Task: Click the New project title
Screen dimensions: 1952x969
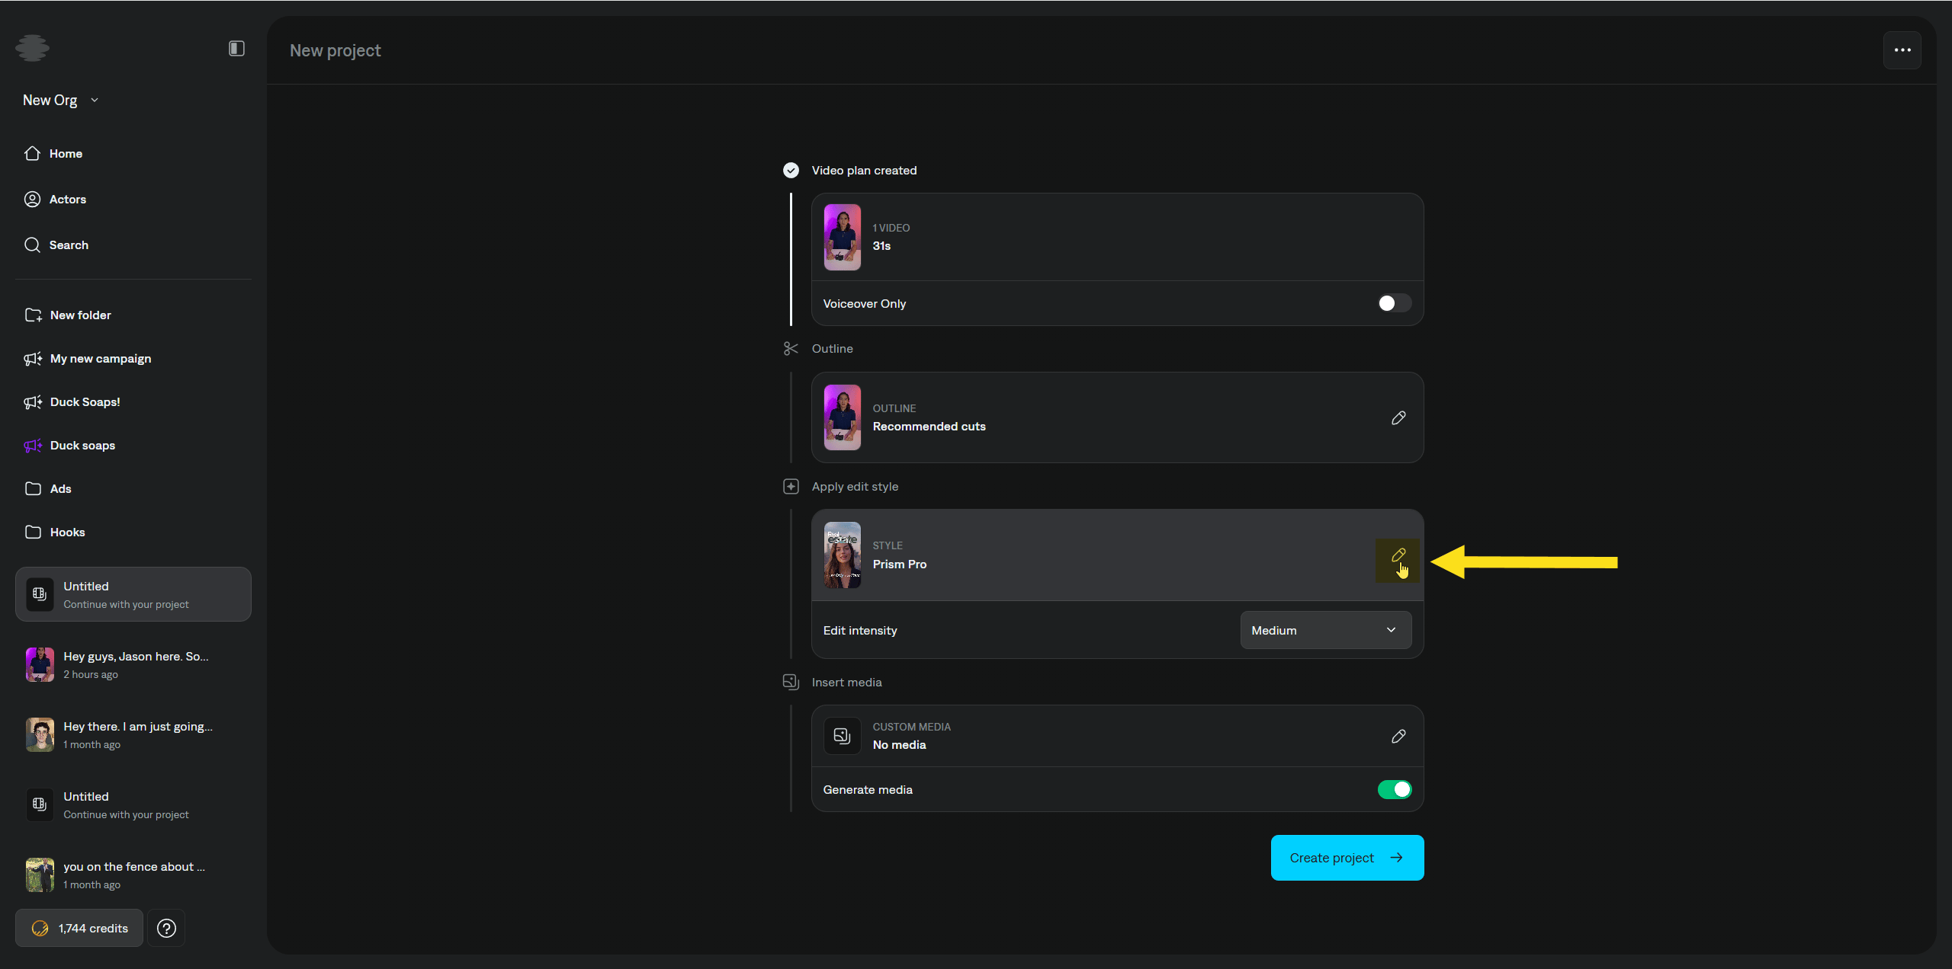Action: 335,51
